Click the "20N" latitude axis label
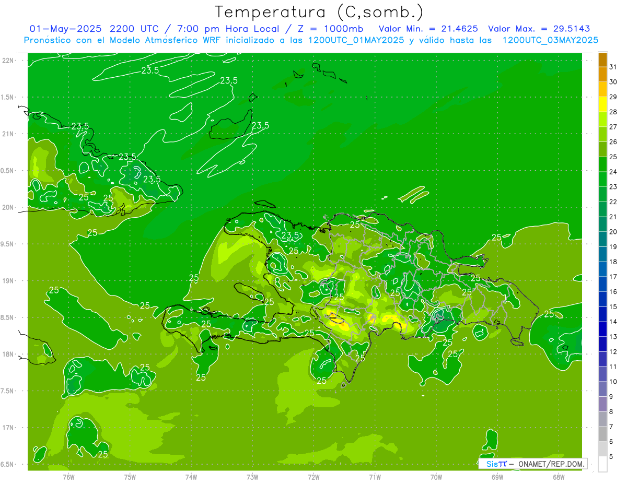Viewport: 627px width, 484px height. (8, 207)
